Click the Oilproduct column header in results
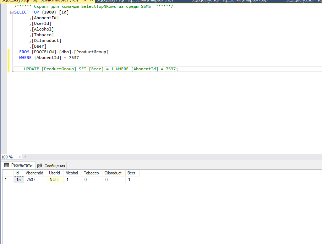 tap(114, 173)
